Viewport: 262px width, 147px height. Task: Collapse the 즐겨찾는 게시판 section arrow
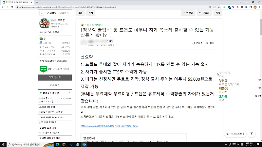point(69,93)
